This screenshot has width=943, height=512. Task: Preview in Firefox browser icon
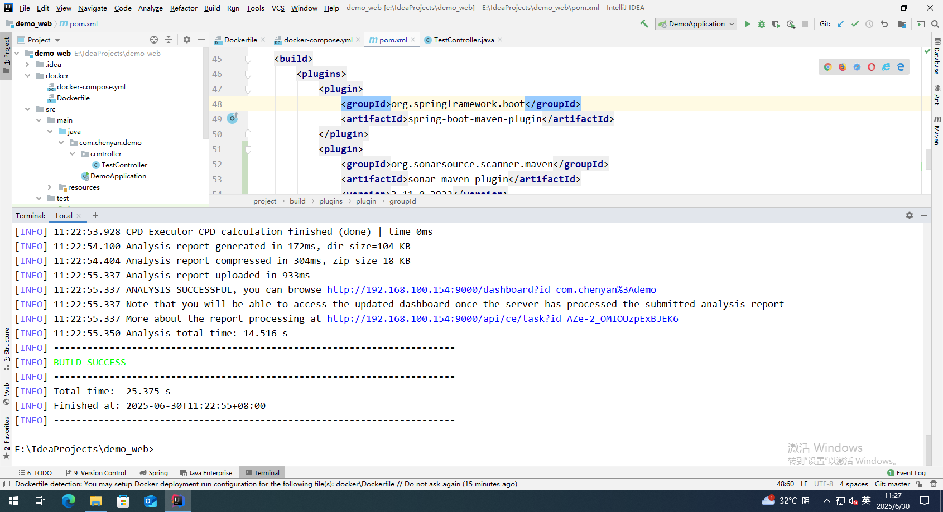[x=843, y=67]
